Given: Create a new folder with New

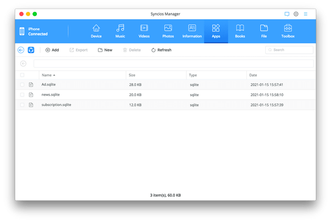Looking at the screenshot, I should [x=105, y=50].
